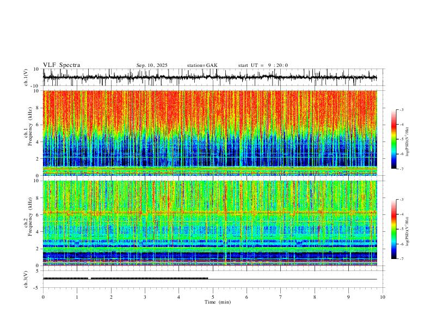Select the "ch.3(V)" axis label
This screenshot has height=333, width=431.
(x=26, y=279)
